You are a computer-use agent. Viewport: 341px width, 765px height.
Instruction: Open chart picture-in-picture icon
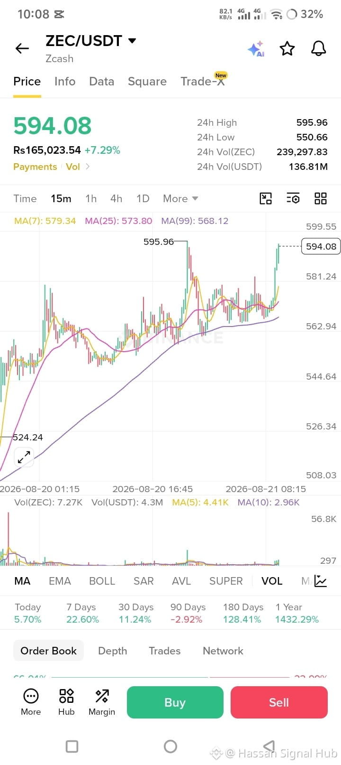click(266, 198)
